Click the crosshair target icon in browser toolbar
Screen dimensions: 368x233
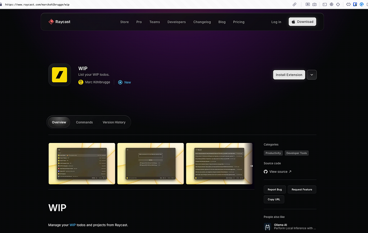[x=338, y=4]
